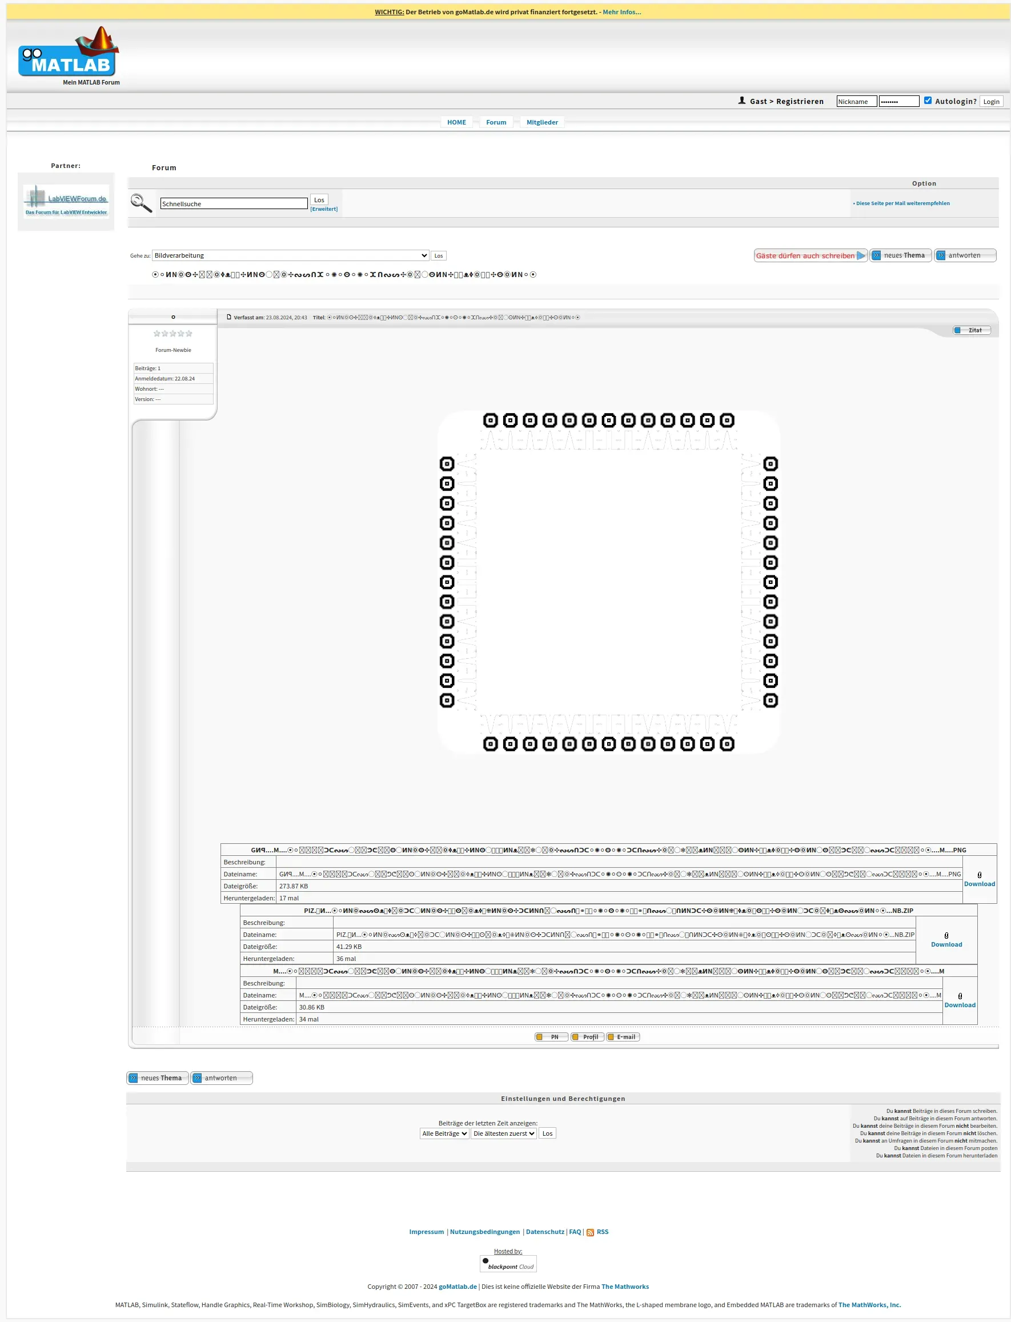This screenshot has width=1011, height=1322.
Task: Click the magnifying glass search icon
Action: pyautogui.click(x=142, y=203)
